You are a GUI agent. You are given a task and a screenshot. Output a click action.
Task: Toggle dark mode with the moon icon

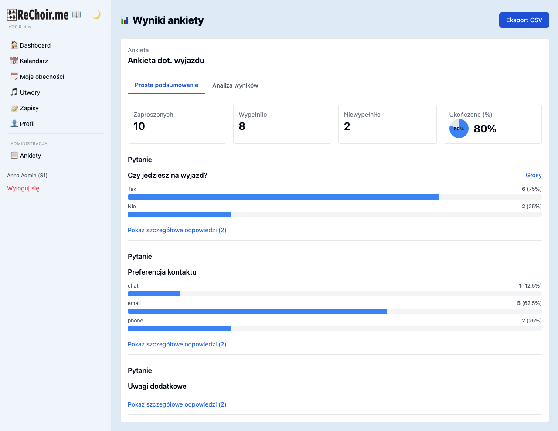coord(96,15)
